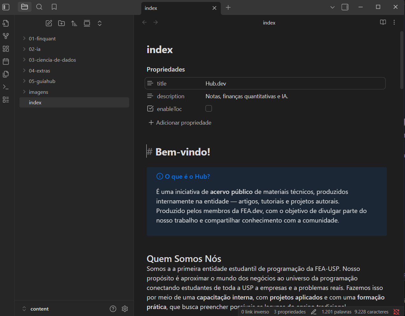Click Adicionar propriedade
Viewport: 405px width, 316px height.
click(x=180, y=123)
